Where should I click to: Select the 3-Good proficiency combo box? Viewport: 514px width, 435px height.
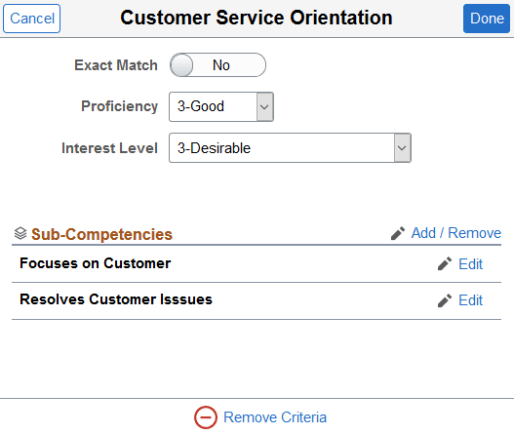point(221,107)
